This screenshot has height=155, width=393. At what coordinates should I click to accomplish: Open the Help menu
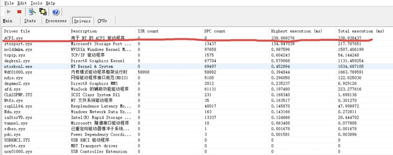(x=50, y=3)
